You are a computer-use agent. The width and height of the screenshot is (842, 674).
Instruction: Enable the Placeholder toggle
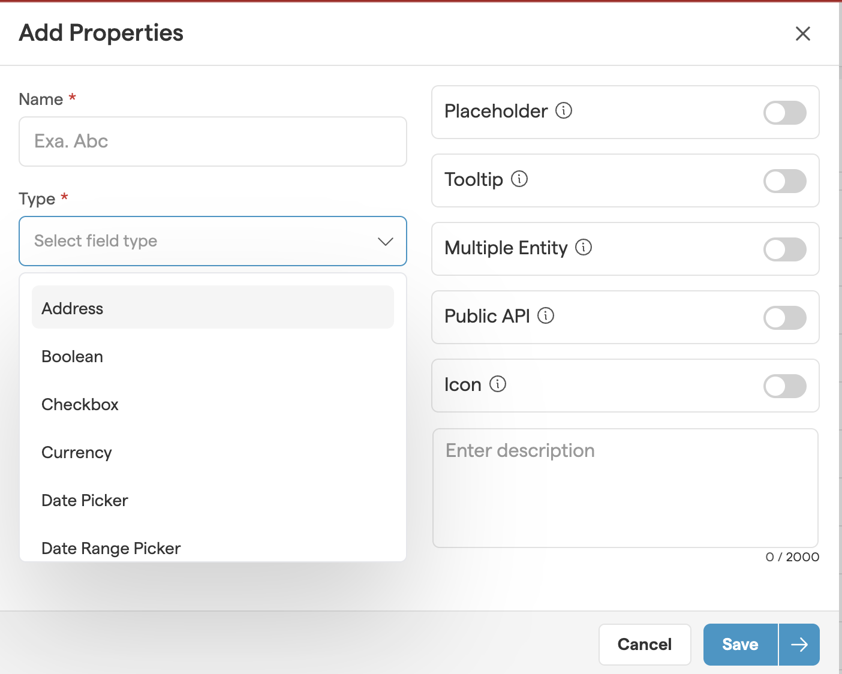(x=784, y=113)
